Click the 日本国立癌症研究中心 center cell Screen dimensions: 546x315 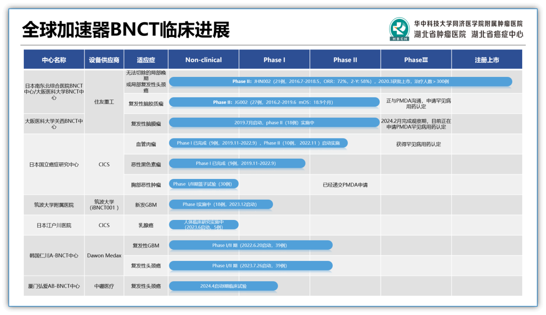coord(54,164)
